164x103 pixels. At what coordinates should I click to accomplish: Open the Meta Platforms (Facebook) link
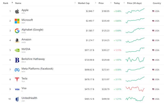coord(37,69)
